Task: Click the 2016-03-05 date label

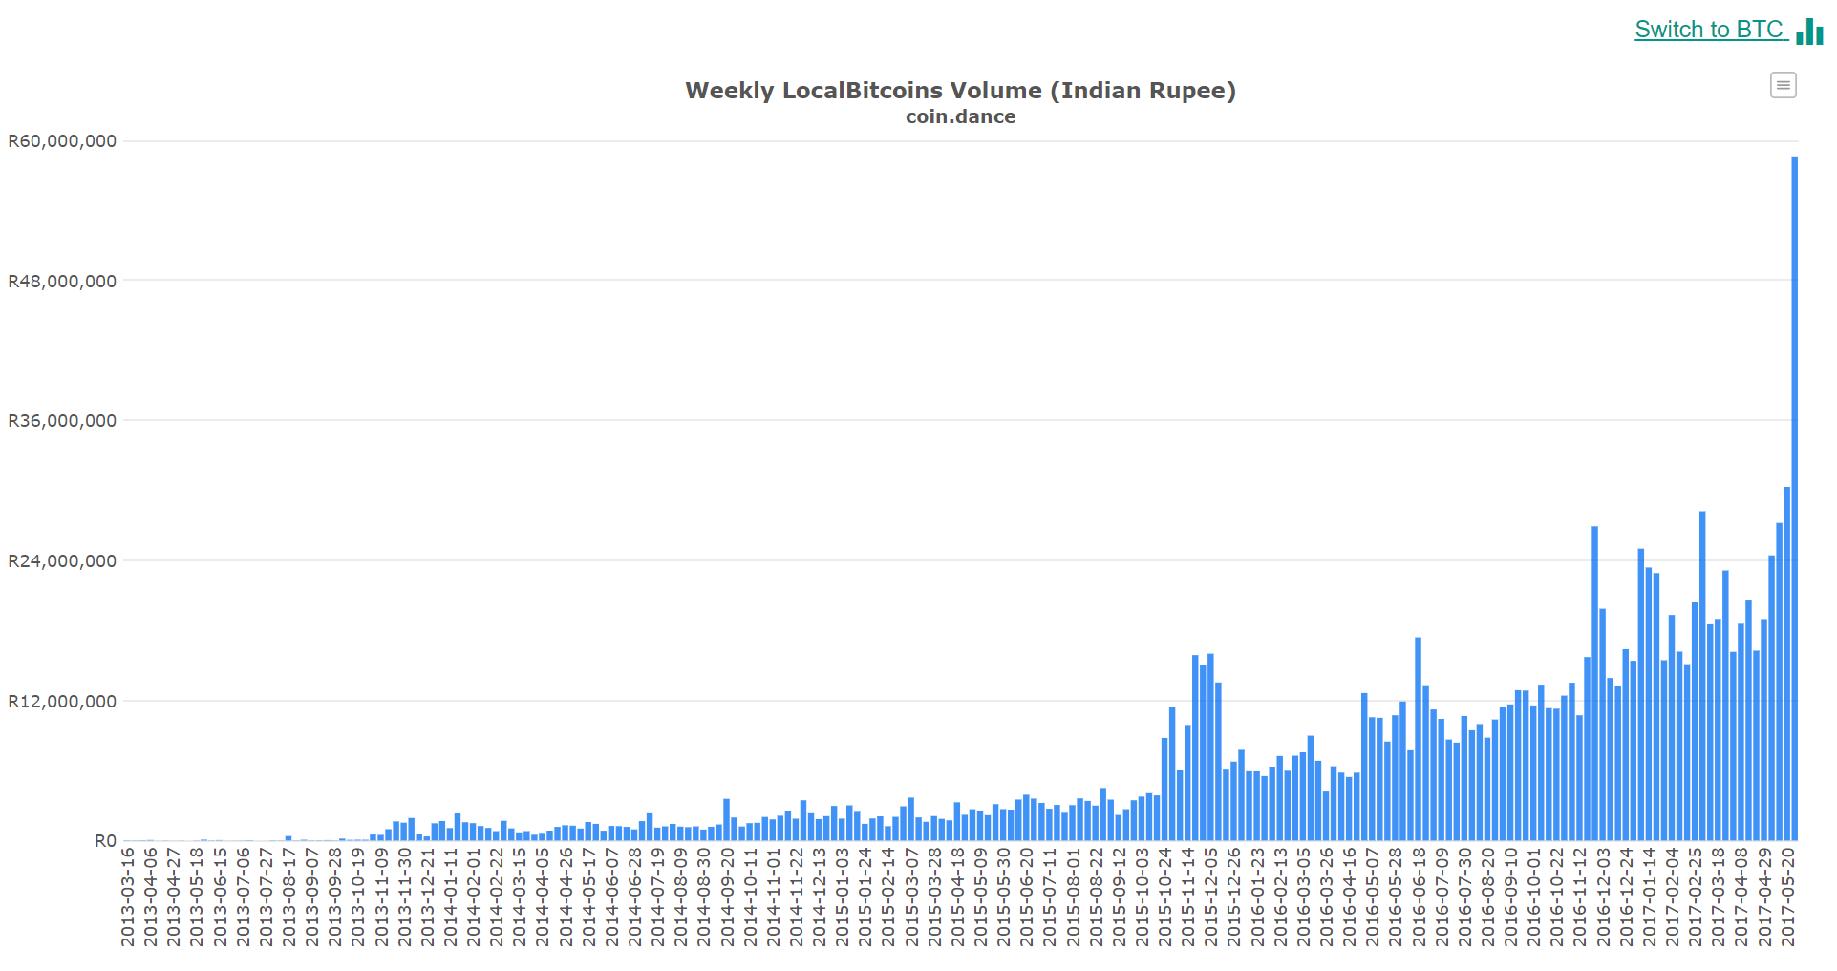Action: pyautogui.click(x=1304, y=897)
